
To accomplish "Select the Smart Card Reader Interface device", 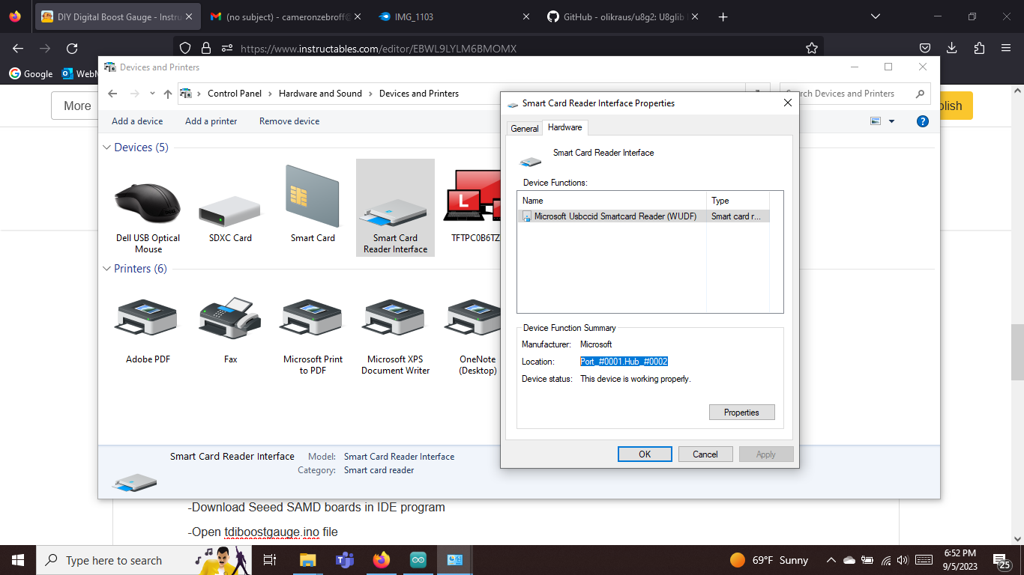I will point(395,207).
